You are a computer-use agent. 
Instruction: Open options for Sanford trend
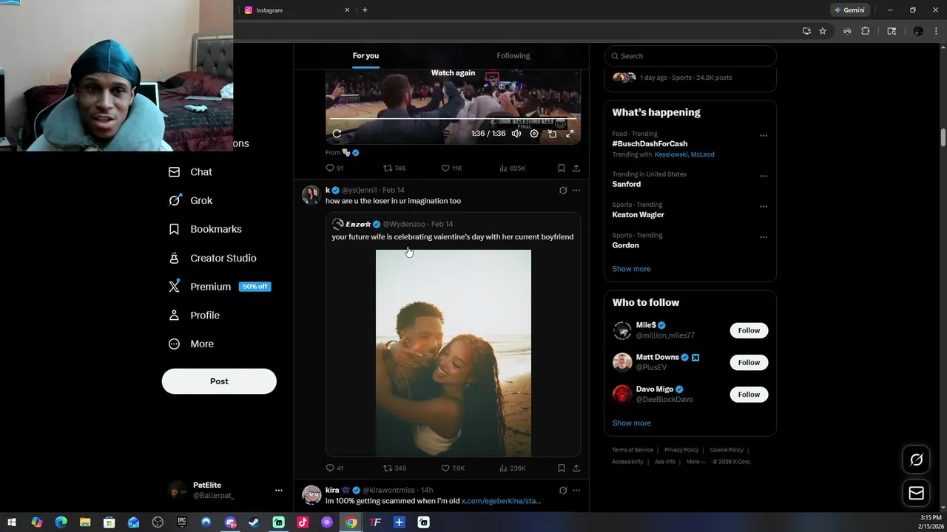coord(764,176)
